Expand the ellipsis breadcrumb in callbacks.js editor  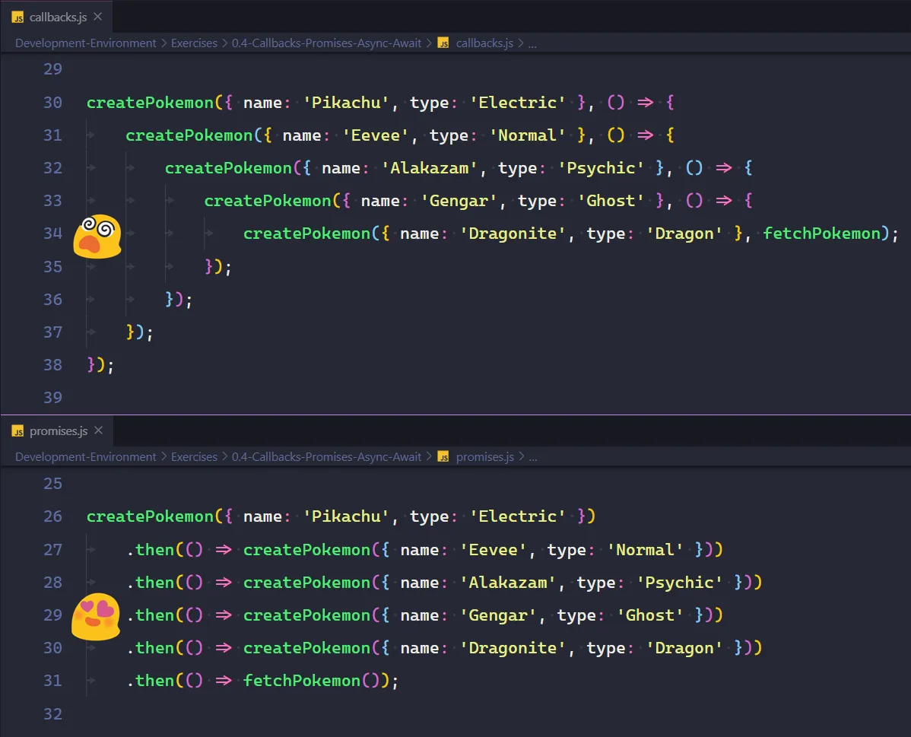click(x=532, y=43)
